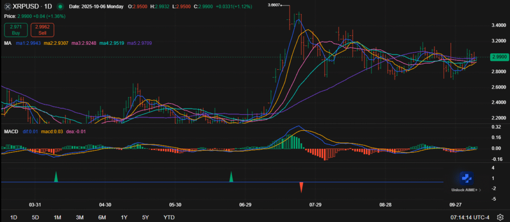Screen dimensions: 510x222
Task: Click the green live status indicator
Action: 60,6
